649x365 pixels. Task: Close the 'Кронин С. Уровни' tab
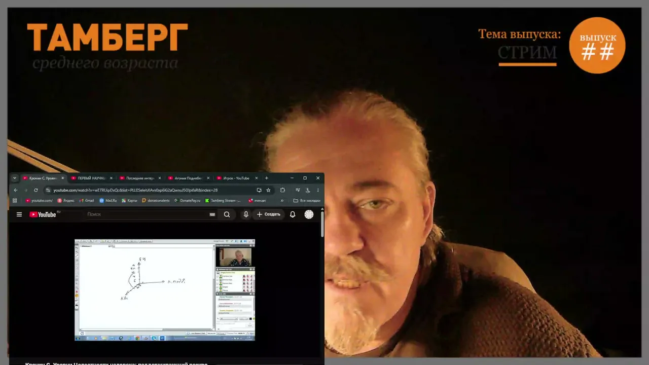point(63,178)
